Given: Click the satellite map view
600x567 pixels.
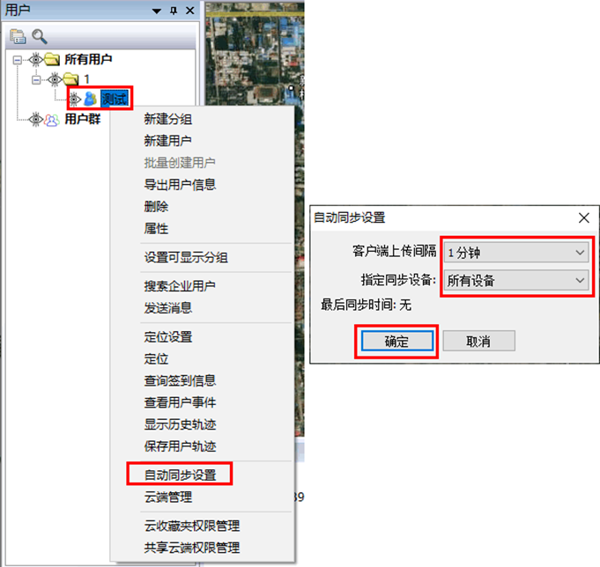Looking at the screenshot, I should pos(255,54).
